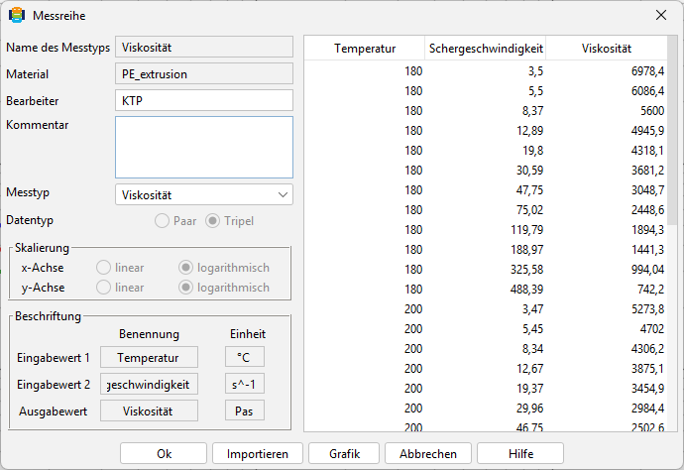Click the Ok button

click(x=164, y=454)
